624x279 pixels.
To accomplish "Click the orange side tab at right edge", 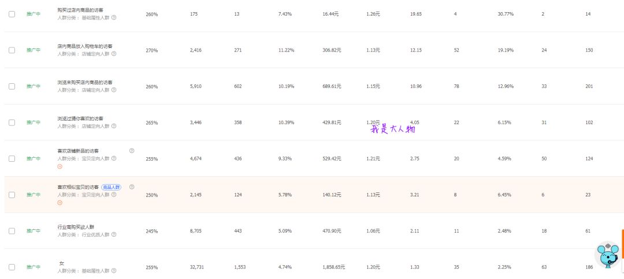I will (622, 243).
